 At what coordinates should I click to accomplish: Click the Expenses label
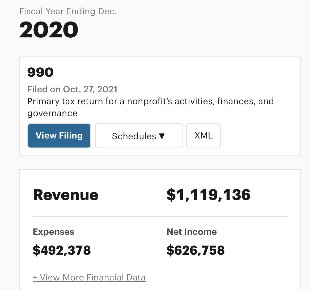click(53, 232)
